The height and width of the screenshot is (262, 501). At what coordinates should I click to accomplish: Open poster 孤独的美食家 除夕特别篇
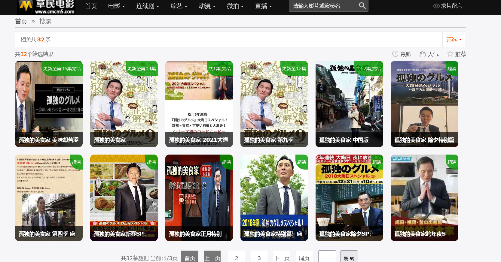pyautogui.click(x=424, y=104)
